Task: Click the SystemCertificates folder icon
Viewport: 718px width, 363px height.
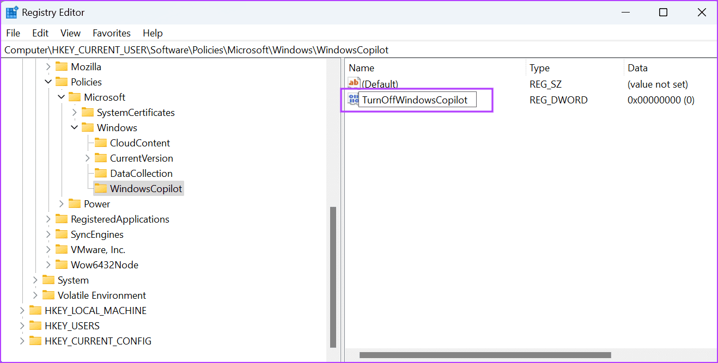Action: (88, 113)
